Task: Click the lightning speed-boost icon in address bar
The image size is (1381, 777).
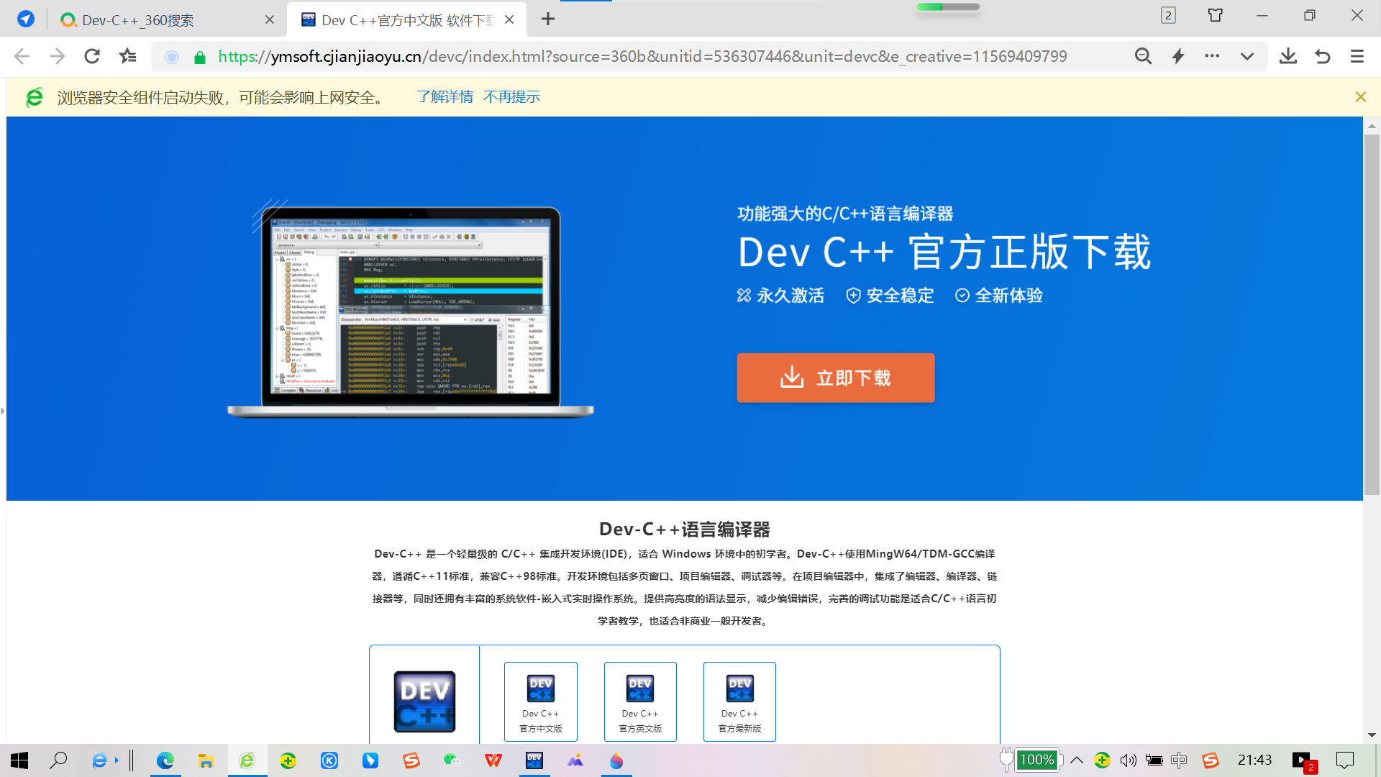Action: (1178, 56)
